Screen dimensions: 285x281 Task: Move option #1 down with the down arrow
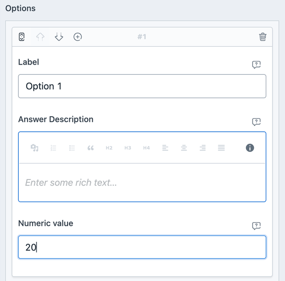click(59, 37)
